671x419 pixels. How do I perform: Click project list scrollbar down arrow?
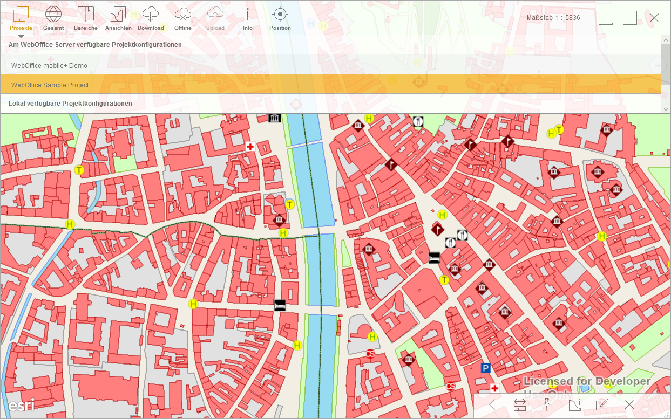(x=666, y=109)
